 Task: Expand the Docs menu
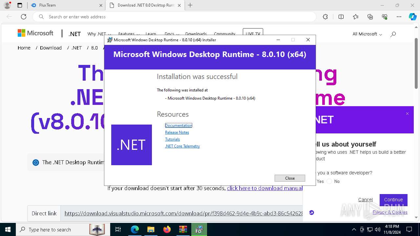pos(172,34)
